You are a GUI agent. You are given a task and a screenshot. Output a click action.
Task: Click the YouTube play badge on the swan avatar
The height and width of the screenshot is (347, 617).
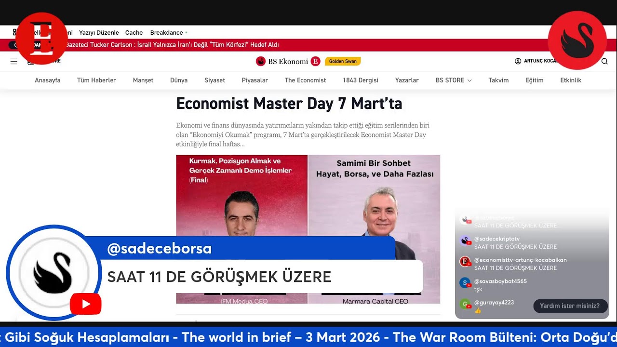point(86,304)
